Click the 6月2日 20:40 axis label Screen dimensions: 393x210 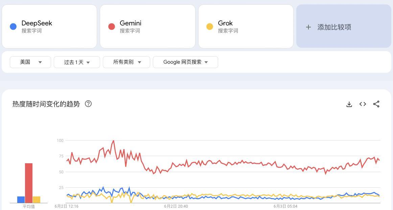click(176, 206)
